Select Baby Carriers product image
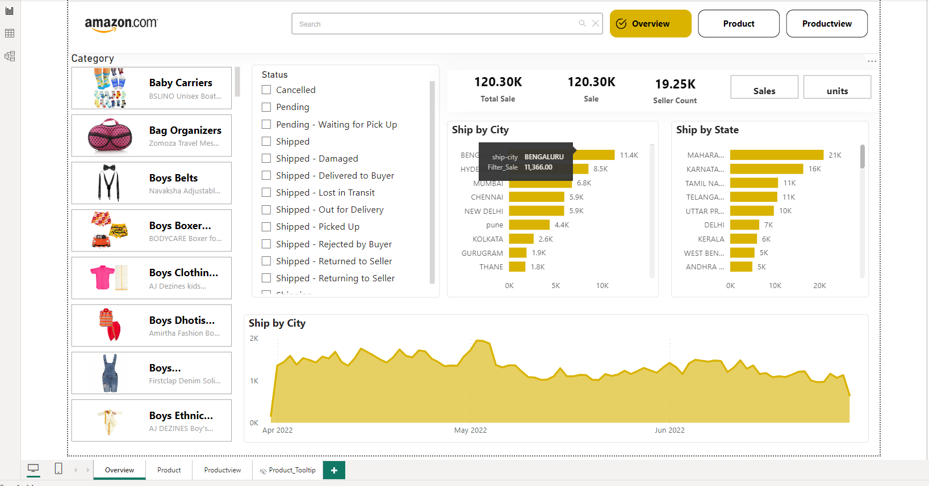Viewport: 929px width, 486px height. click(110, 88)
